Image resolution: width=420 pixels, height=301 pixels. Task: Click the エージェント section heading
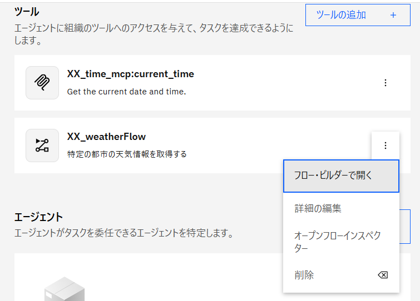coord(38,217)
